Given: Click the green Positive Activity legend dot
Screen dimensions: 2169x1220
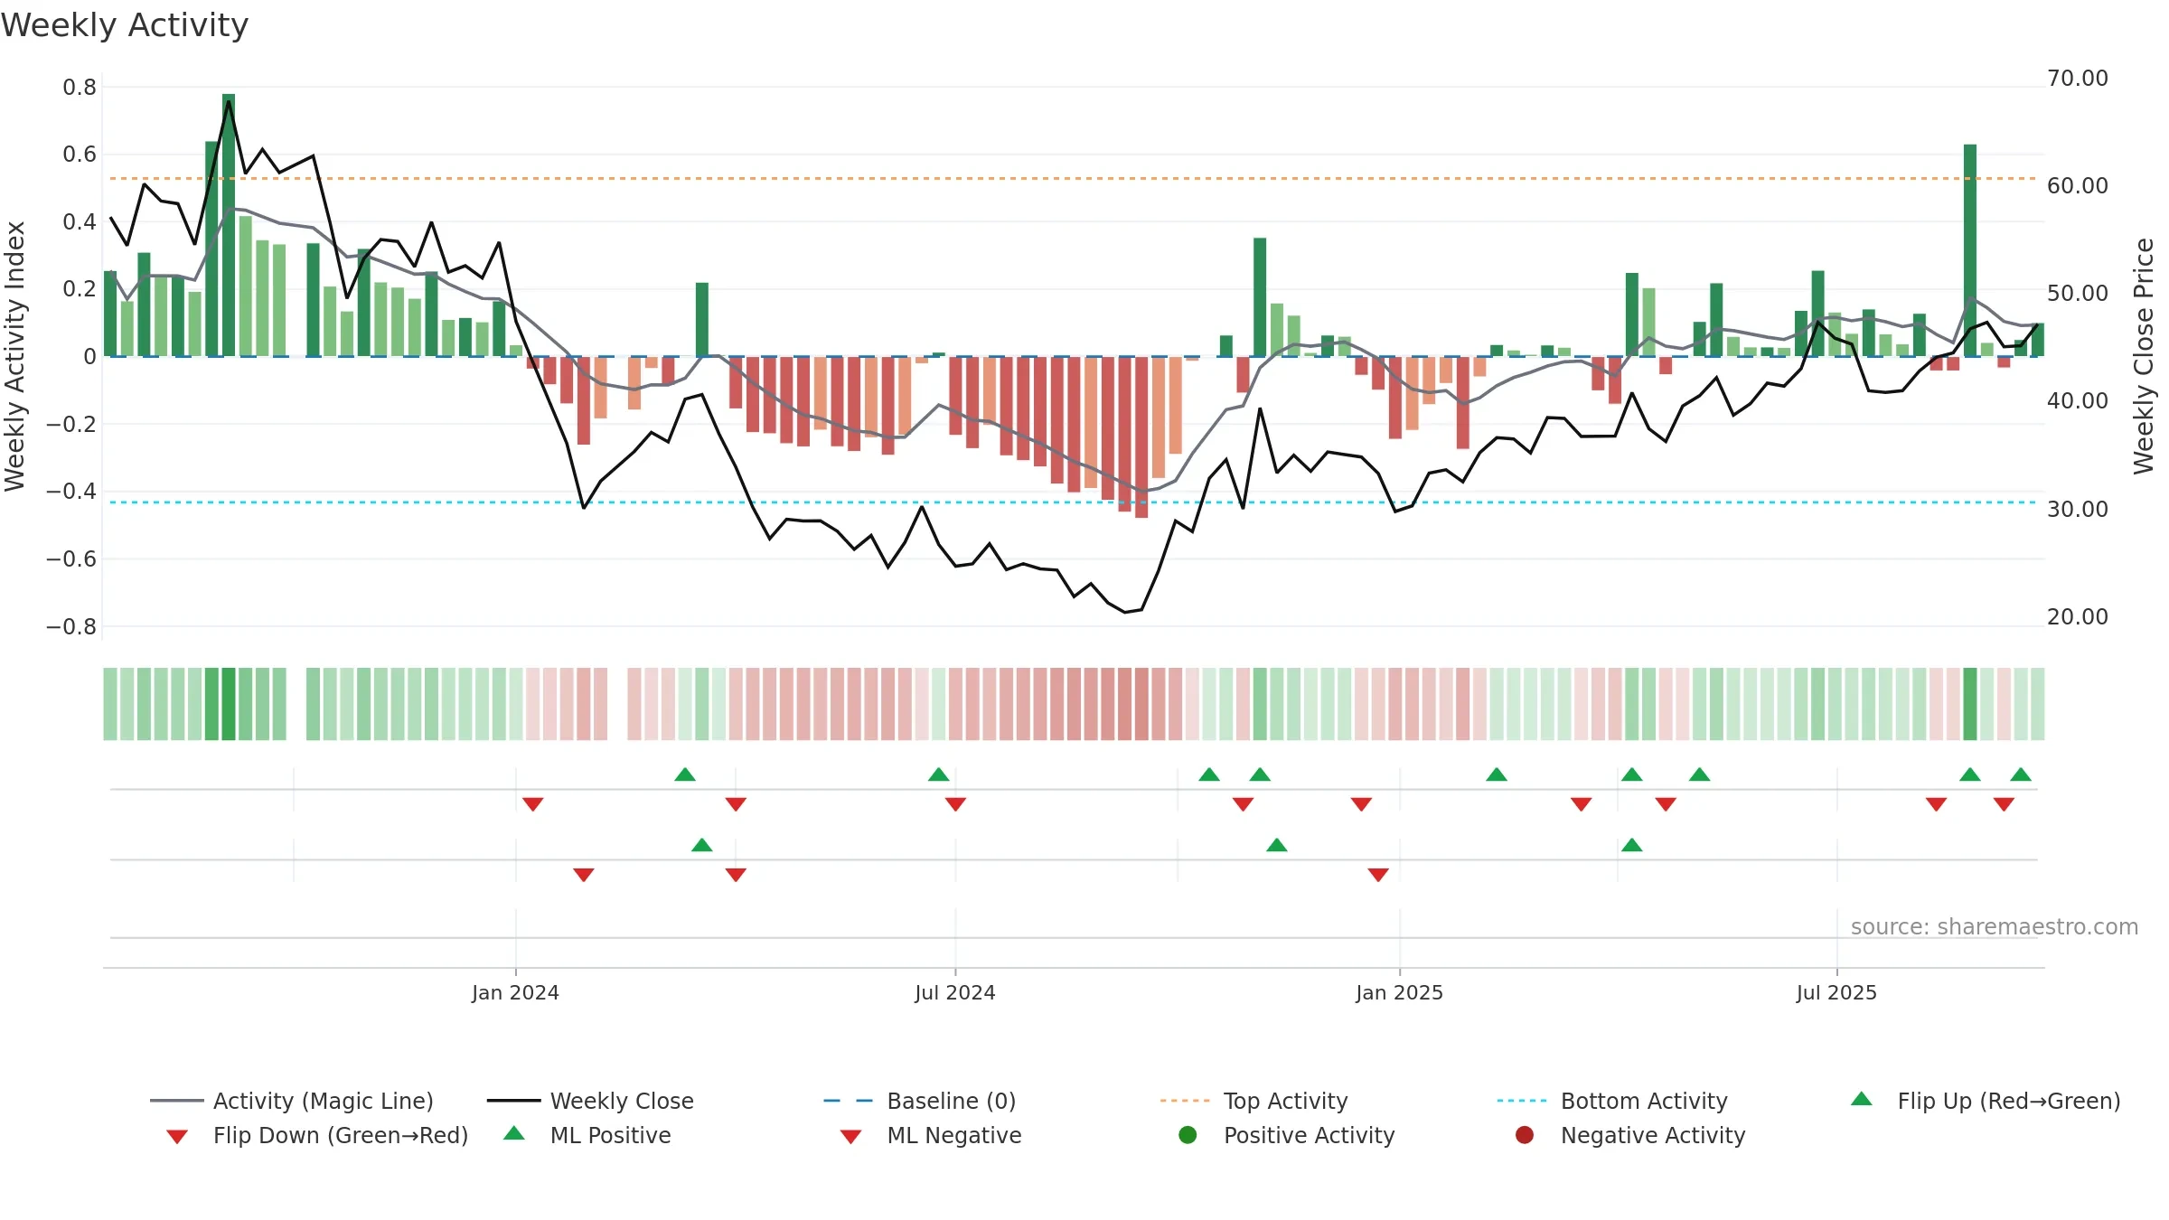Looking at the screenshot, I should [x=1188, y=1135].
